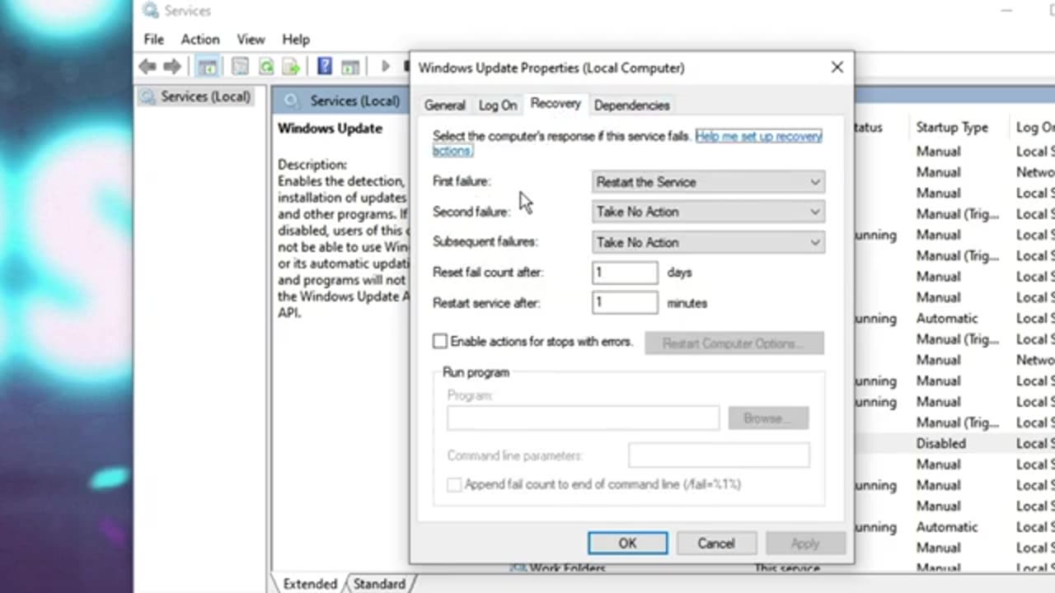
Task: Switch to the General tab
Action: coord(445,105)
